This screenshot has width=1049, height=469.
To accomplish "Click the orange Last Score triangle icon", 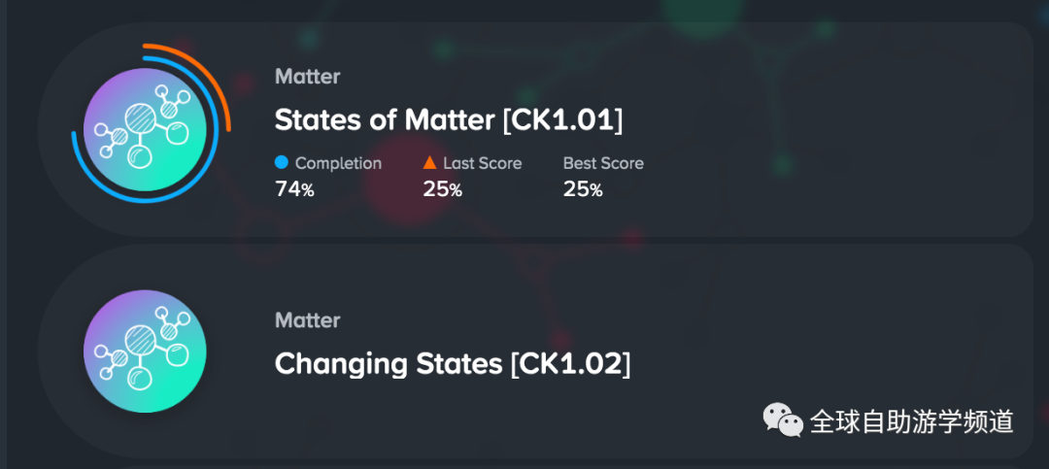I will pyautogui.click(x=429, y=162).
